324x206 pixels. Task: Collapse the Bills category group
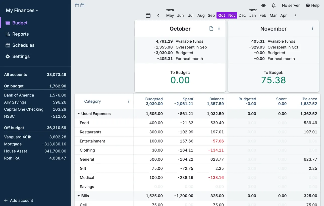pos(79,196)
